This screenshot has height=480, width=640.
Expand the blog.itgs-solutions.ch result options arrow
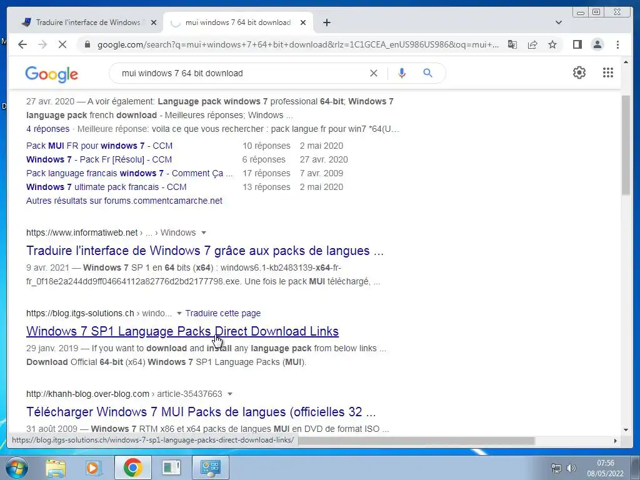point(179,314)
